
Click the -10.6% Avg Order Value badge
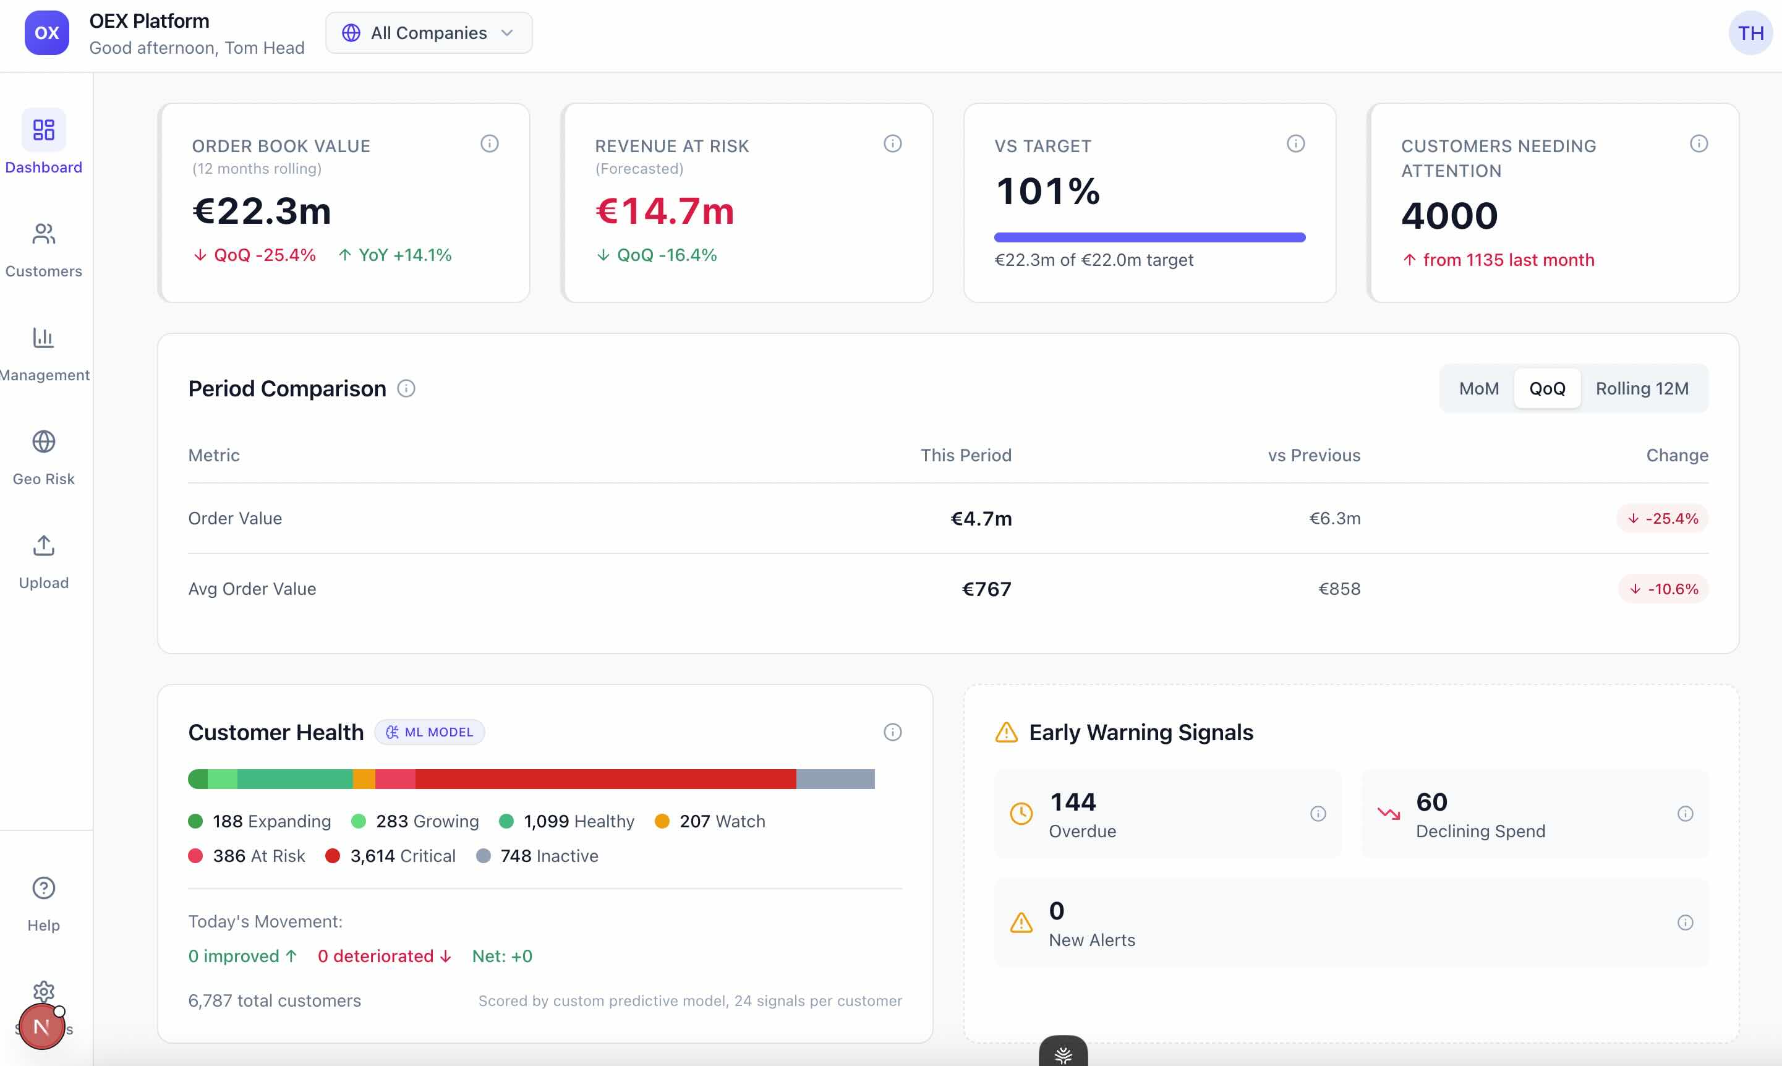[1663, 589]
